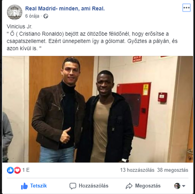Screen dimensions: 195x194
Task: Open the 'Real Madrid- minden, ami Real.' page
Action: [65, 9]
